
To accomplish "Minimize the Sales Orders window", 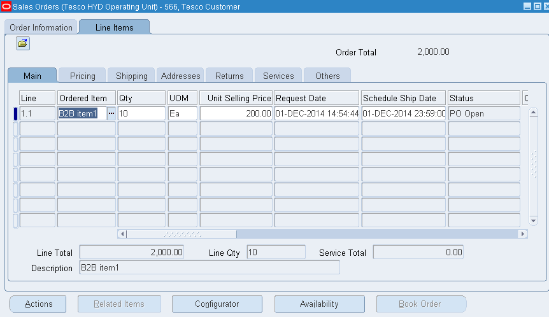I will point(527,6).
